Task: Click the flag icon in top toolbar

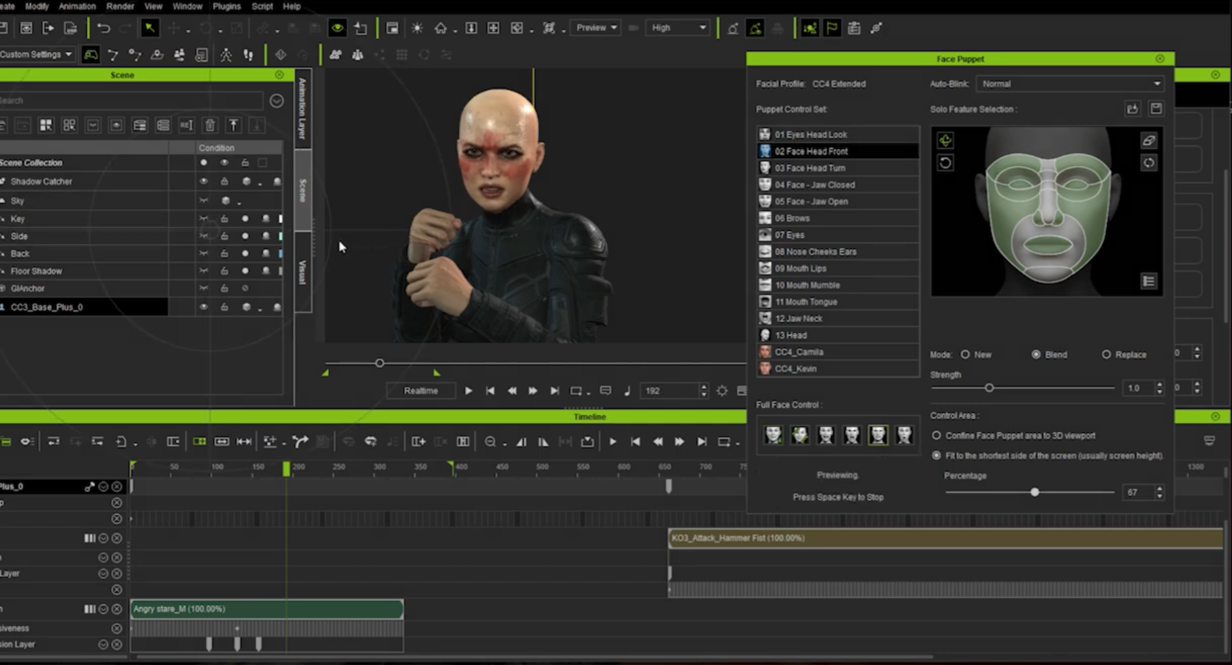Action: coord(832,28)
